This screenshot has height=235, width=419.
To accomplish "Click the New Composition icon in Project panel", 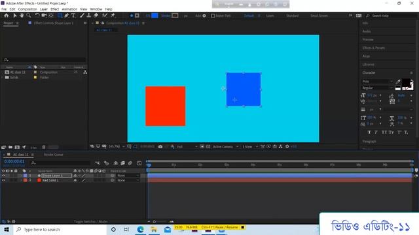I will click(x=17, y=147).
